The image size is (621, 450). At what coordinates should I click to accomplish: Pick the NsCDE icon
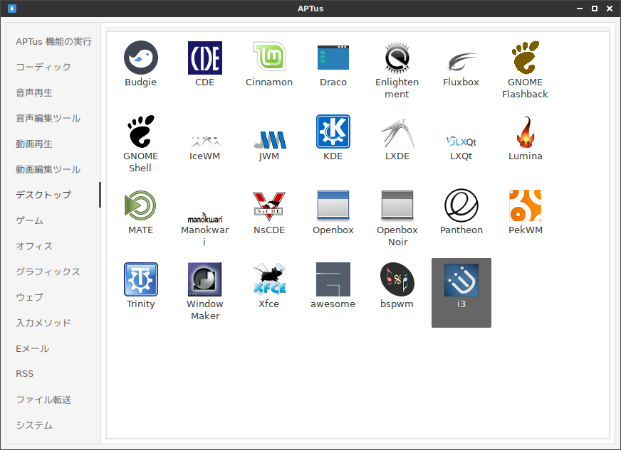coord(269,206)
